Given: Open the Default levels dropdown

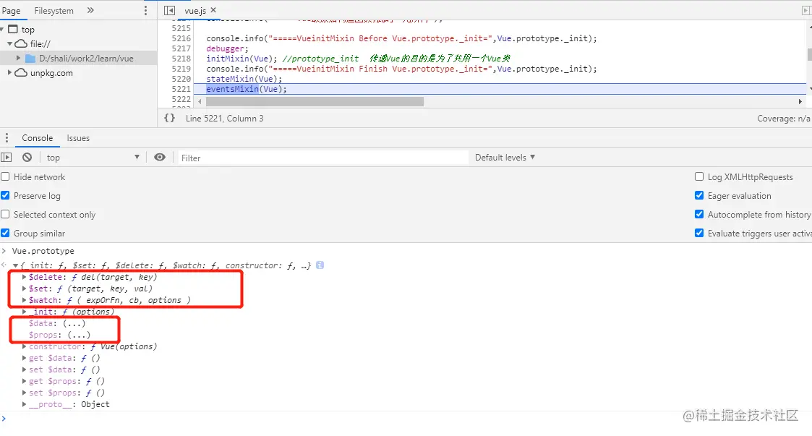Looking at the screenshot, I should pos(505,158).
